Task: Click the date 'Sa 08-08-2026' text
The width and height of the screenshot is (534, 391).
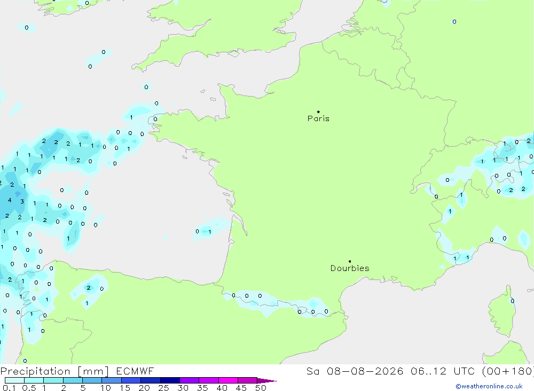Action: (x=355, y=371)
